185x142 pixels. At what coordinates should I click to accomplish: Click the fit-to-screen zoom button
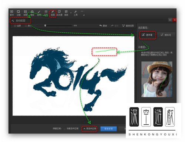17,26
